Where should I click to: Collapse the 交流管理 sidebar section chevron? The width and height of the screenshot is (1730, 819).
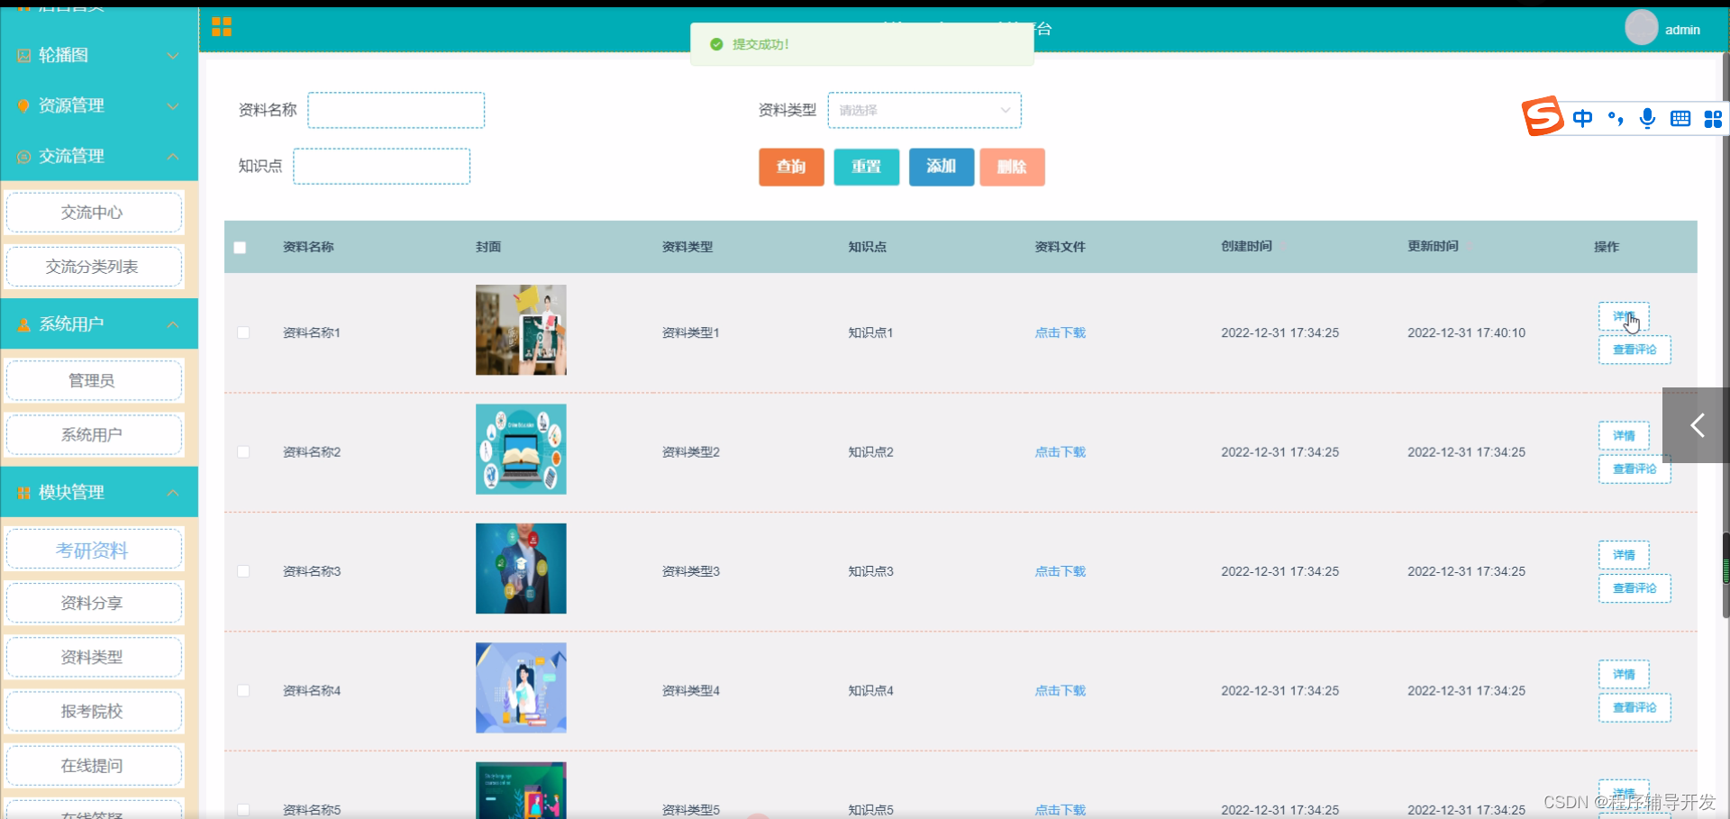pyautogui.click(x=173, y=157)
